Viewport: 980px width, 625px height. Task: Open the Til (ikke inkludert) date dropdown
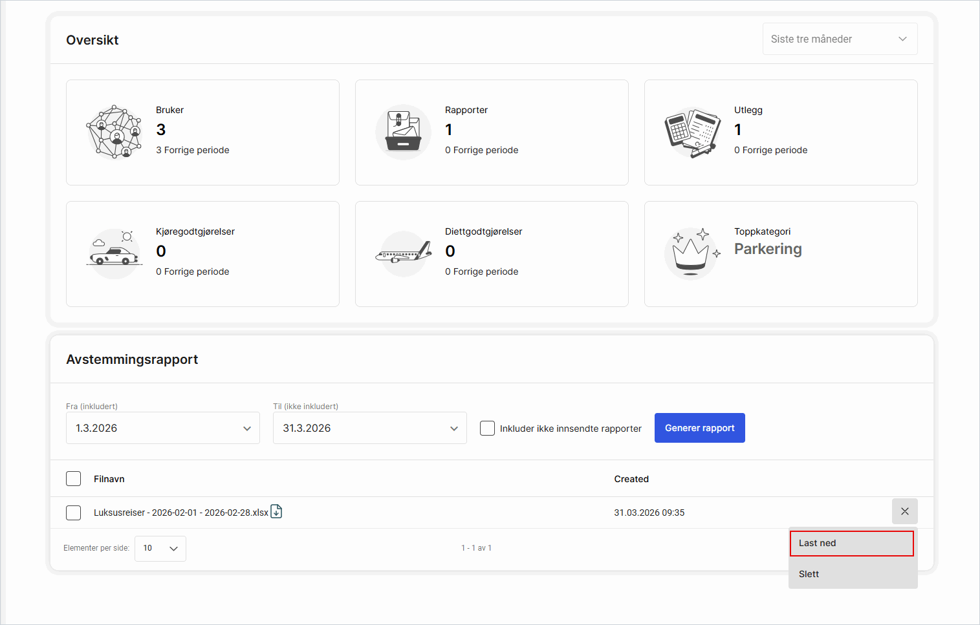coord(370,428)
